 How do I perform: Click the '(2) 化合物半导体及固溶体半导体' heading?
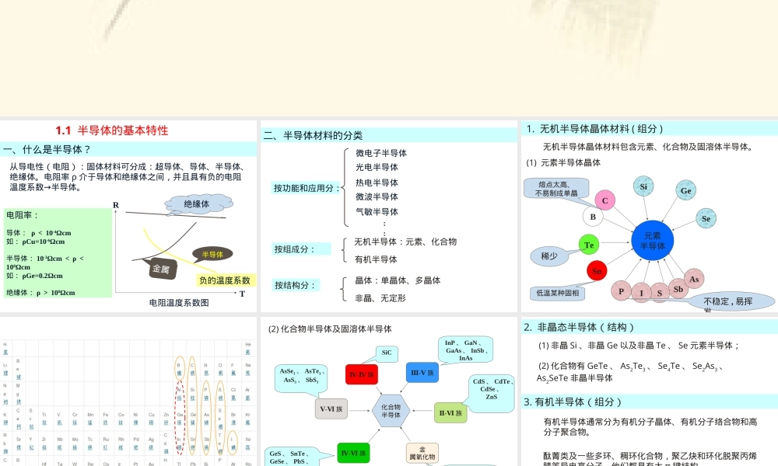click(x=330, y=329)
